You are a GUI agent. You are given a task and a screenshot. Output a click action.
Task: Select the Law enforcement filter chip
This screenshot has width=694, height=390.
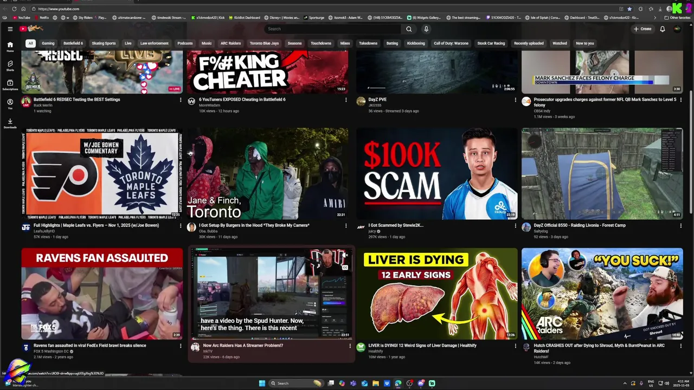click(x=155, y=43)
